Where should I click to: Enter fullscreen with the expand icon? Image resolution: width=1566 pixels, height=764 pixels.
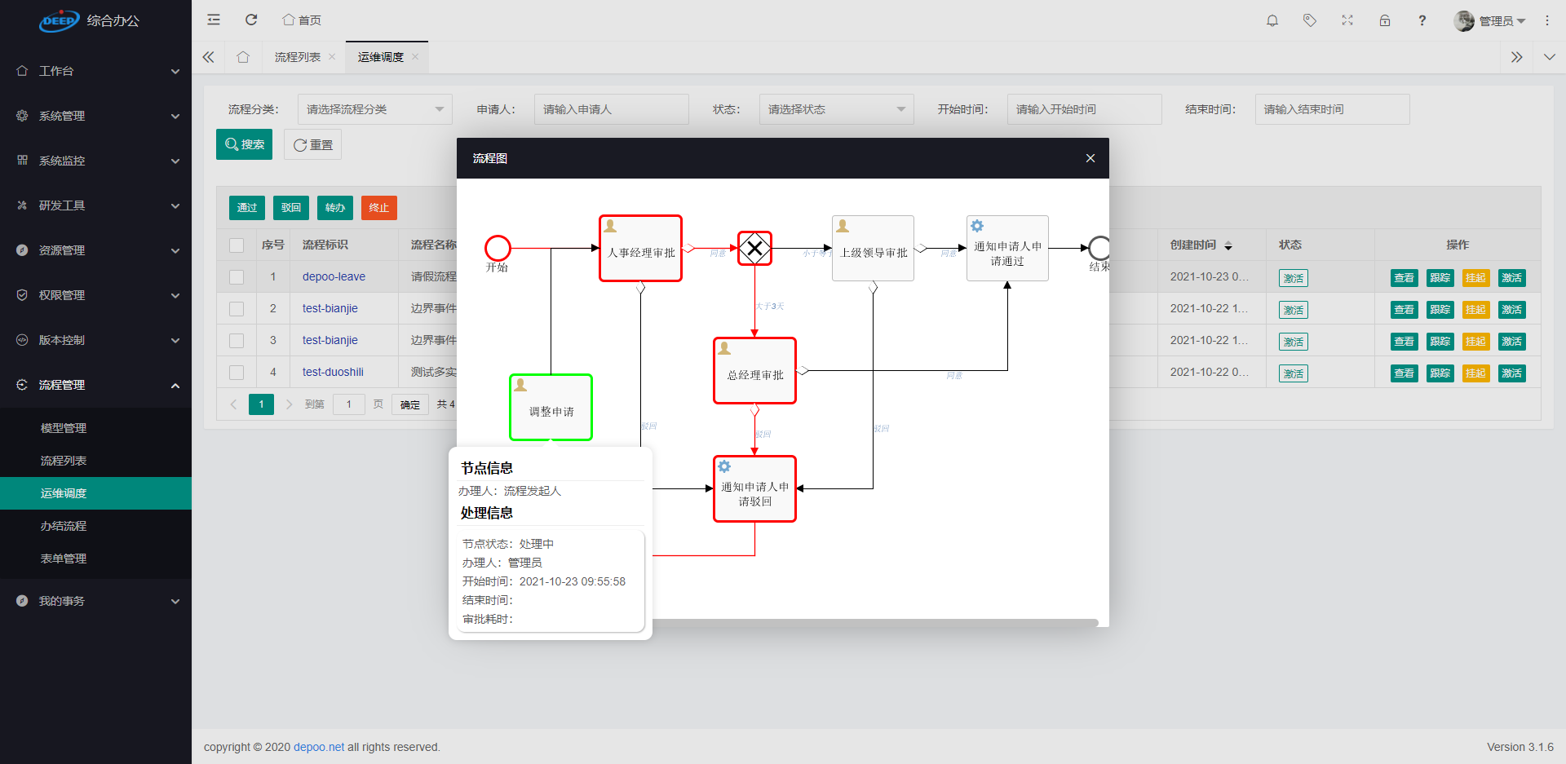point(1347,20)
